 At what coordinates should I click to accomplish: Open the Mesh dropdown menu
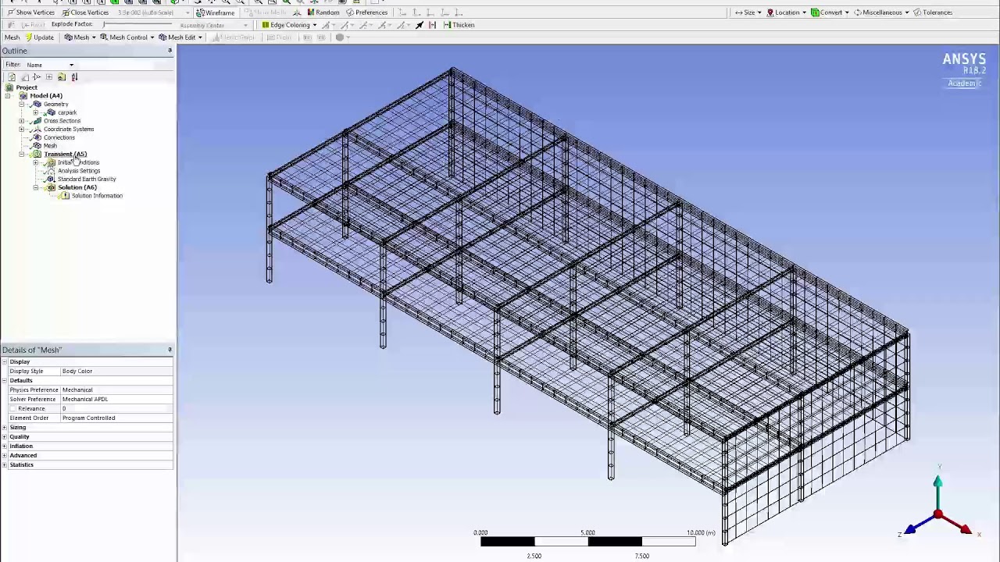[x=80, y=37]
